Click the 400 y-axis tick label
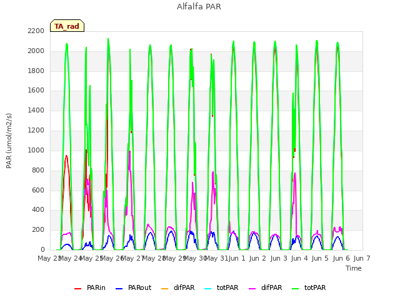 pyautogui.click(x=38, y=210)
